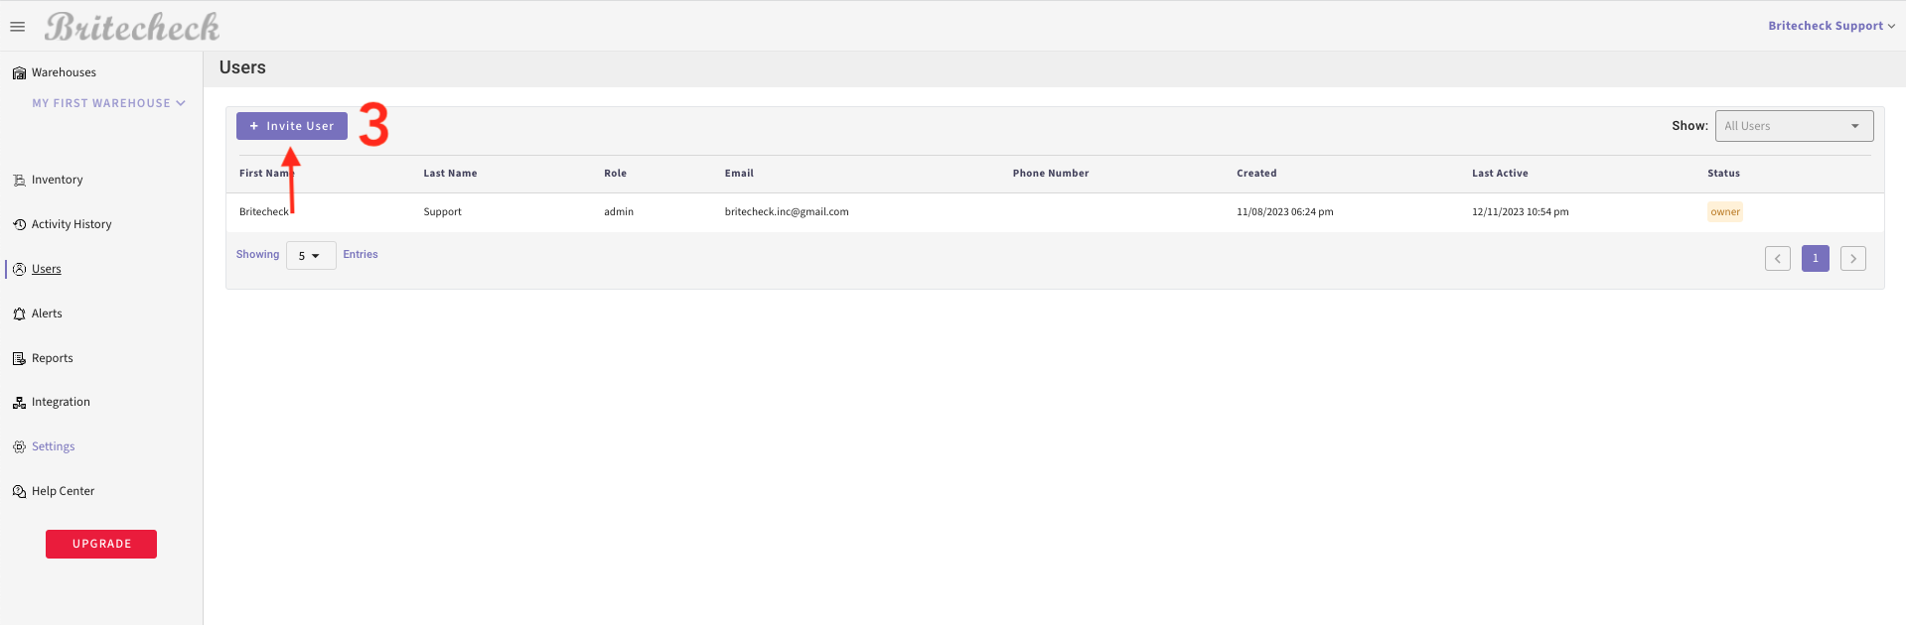The image size is (1906, 625).
Task: Sort by First Name column header
Action: pyautogui.click(x=266, y=173)
